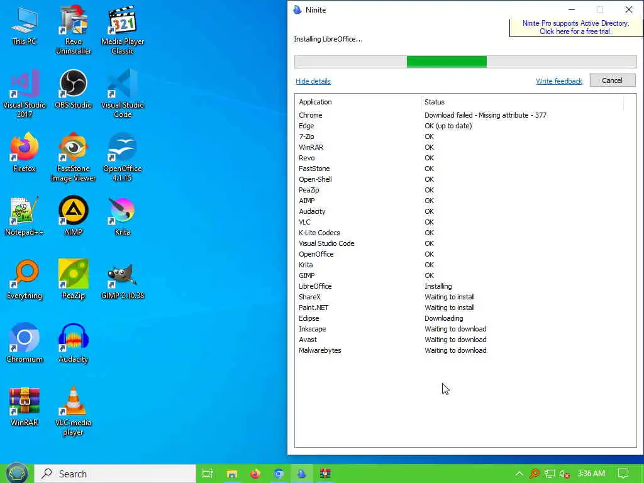Select the AIMP desktop icon
The width and height of the screenshot is (644, 483).
point(74,216)
